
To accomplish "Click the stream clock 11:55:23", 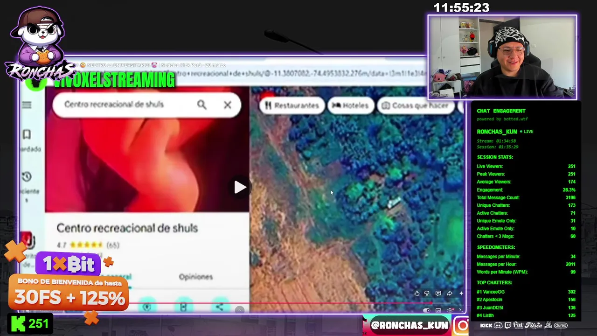I will 461,8.
